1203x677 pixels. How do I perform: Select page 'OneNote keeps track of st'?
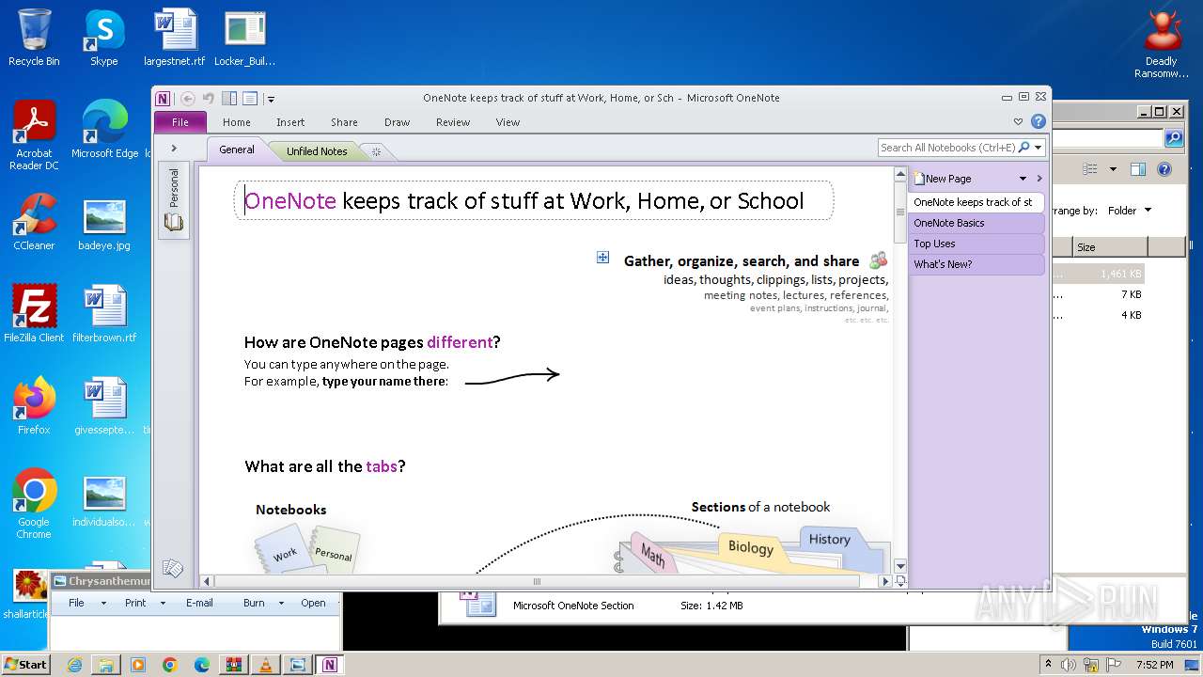click(x=976, y=202)
